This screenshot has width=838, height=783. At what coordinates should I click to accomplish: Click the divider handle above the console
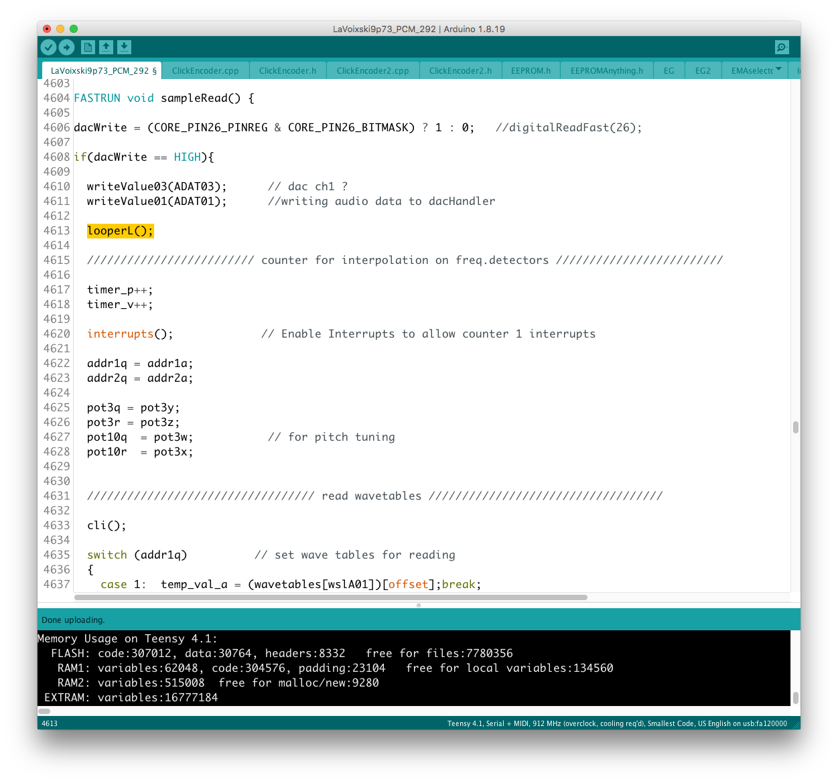pos(419,605)
